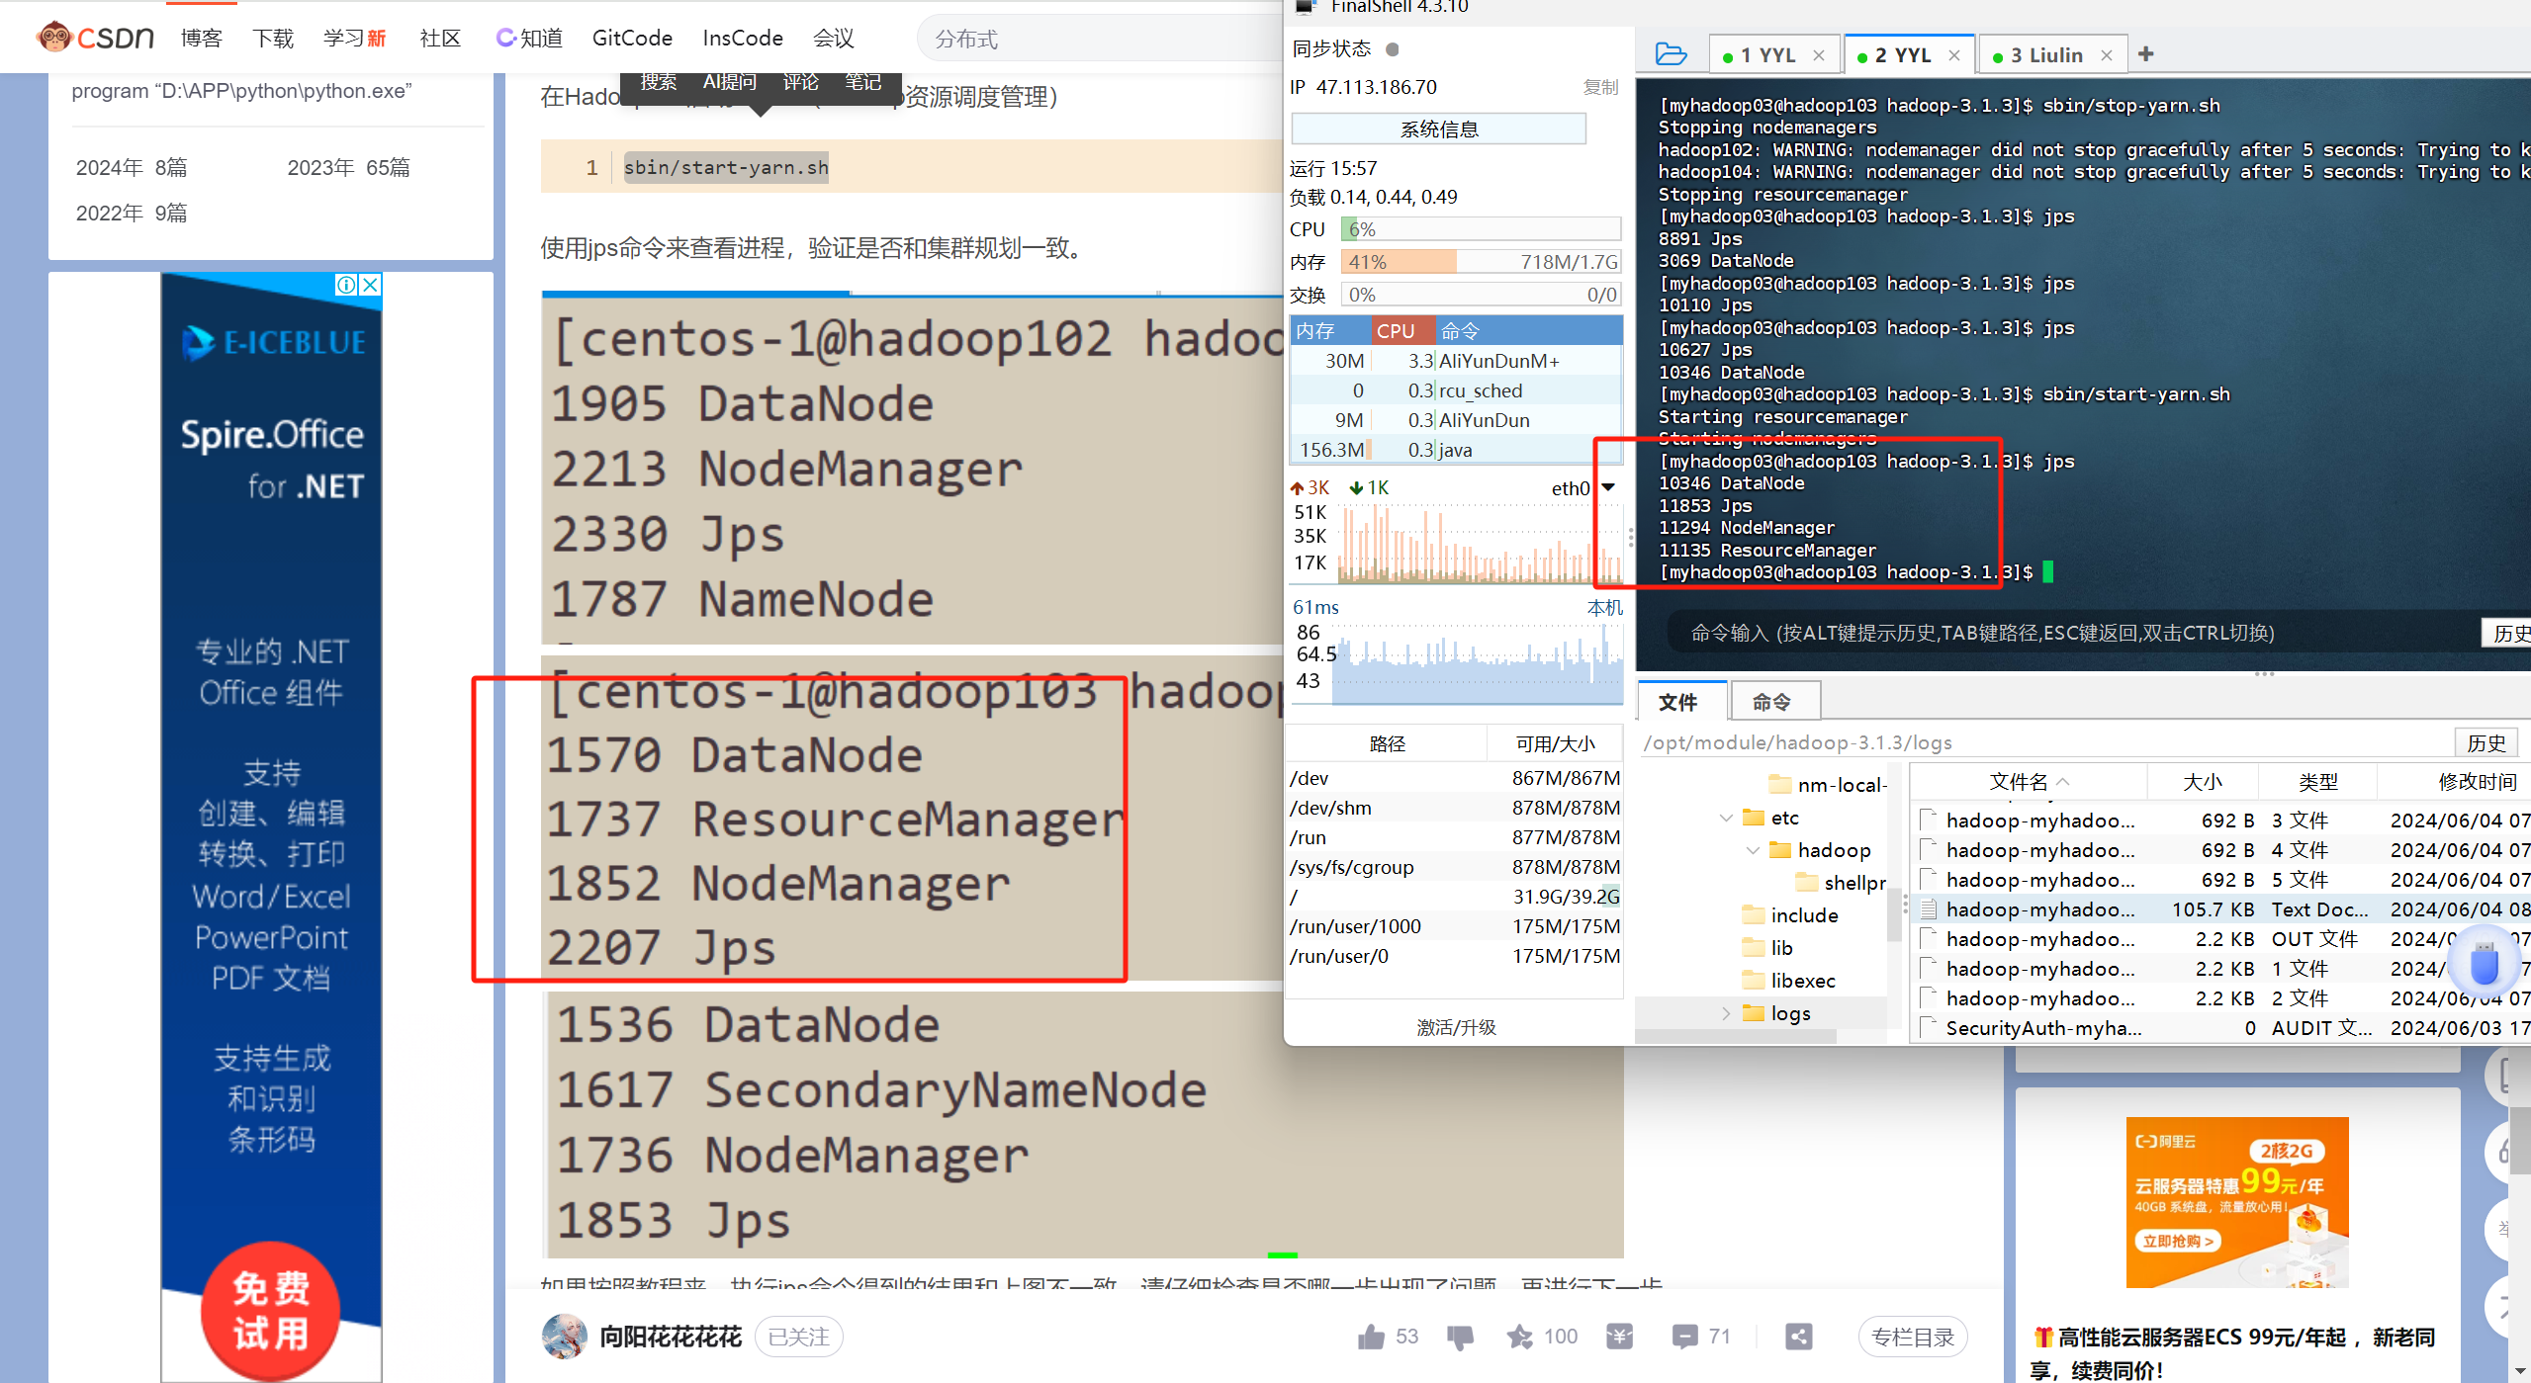
Task: Select the libexec folder icon
Action: point(1754,980)
